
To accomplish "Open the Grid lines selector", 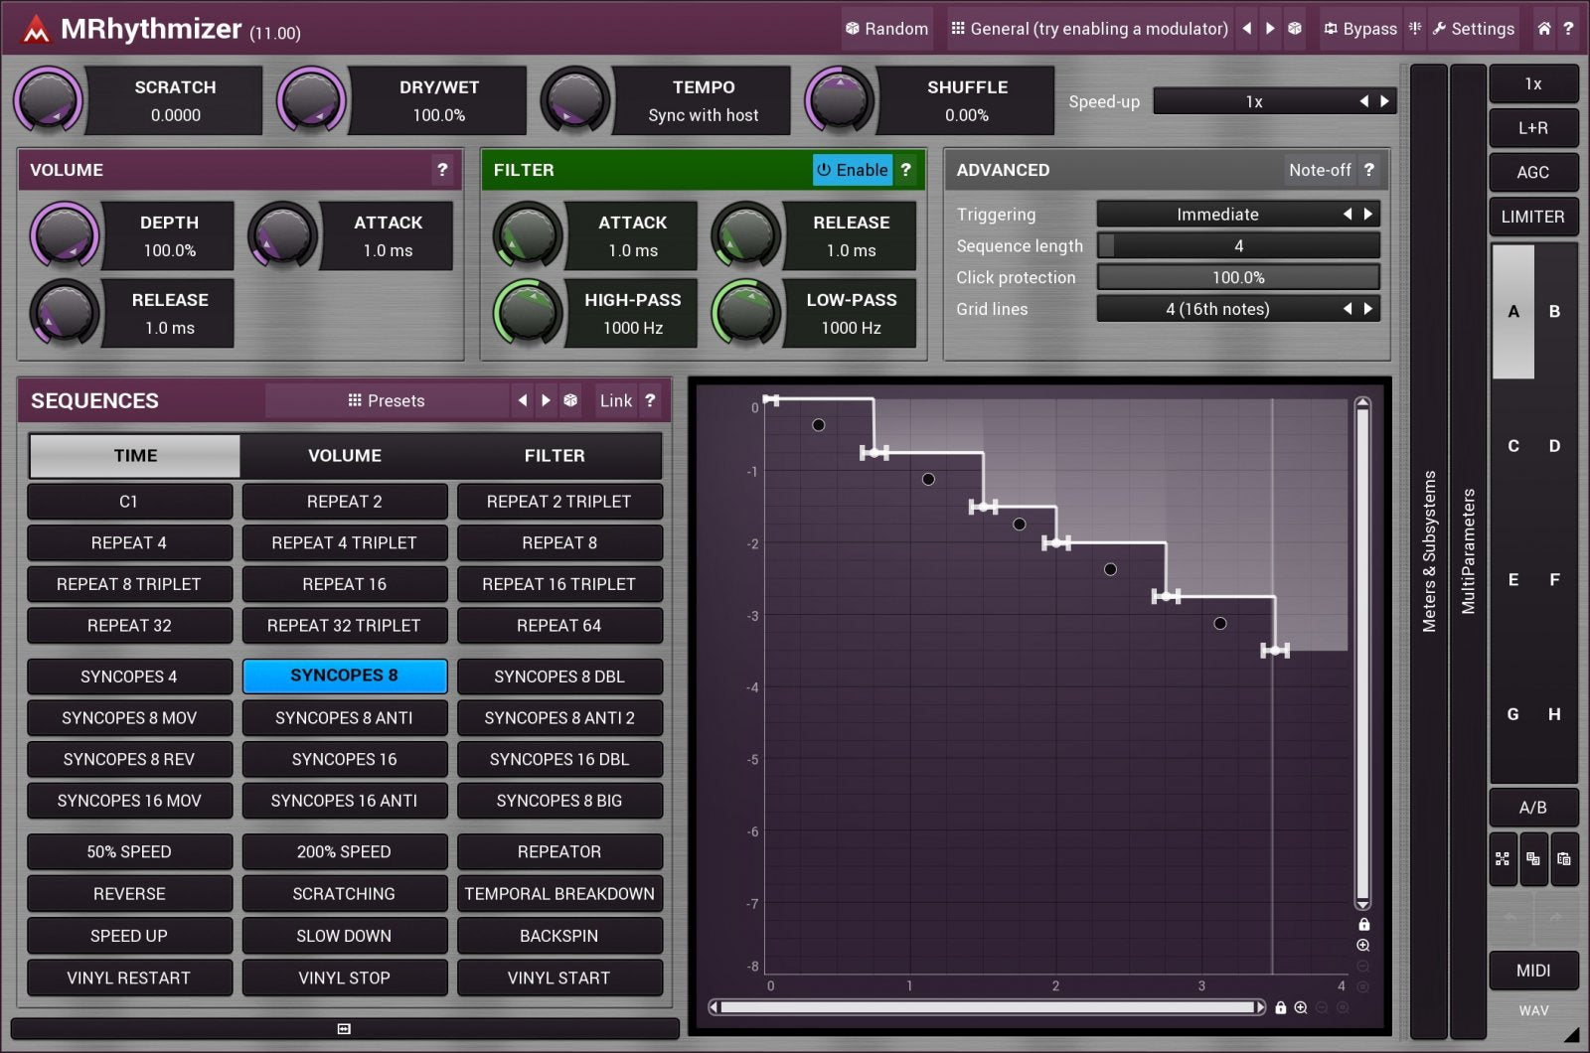I will [x=1217, y=309].
